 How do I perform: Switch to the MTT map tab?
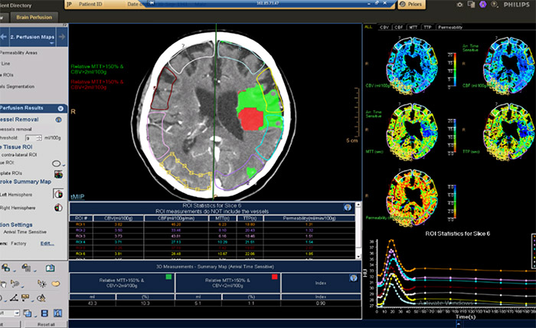tap(413, 27)
